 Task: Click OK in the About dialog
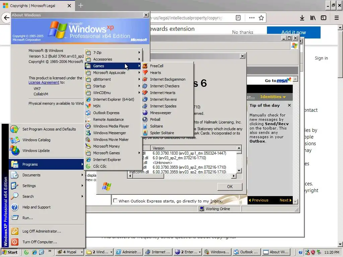(x=230, y=187)
